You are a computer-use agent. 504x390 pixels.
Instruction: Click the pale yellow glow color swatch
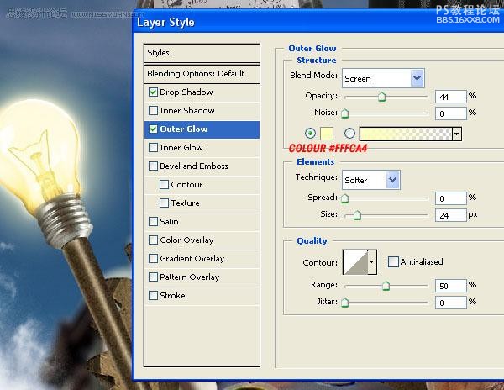327,134
